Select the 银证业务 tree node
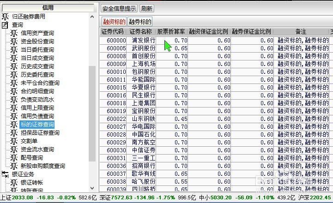The width and height of the screenshot is (333, 203). (x=23, y=174)
